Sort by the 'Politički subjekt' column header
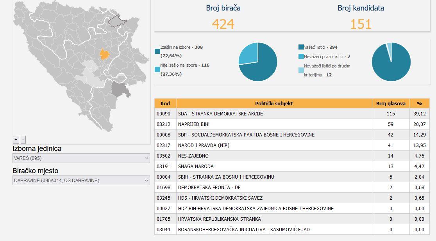 [x=274, y=104]
